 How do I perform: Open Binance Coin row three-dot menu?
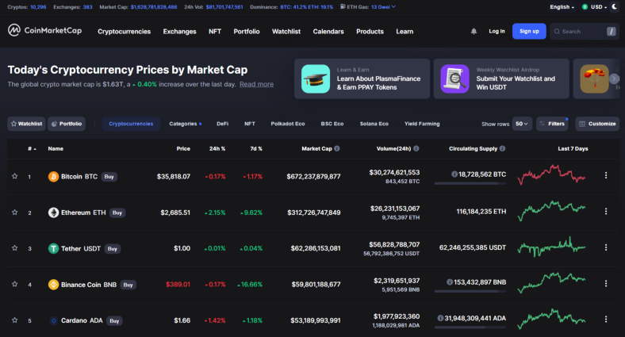606,283
